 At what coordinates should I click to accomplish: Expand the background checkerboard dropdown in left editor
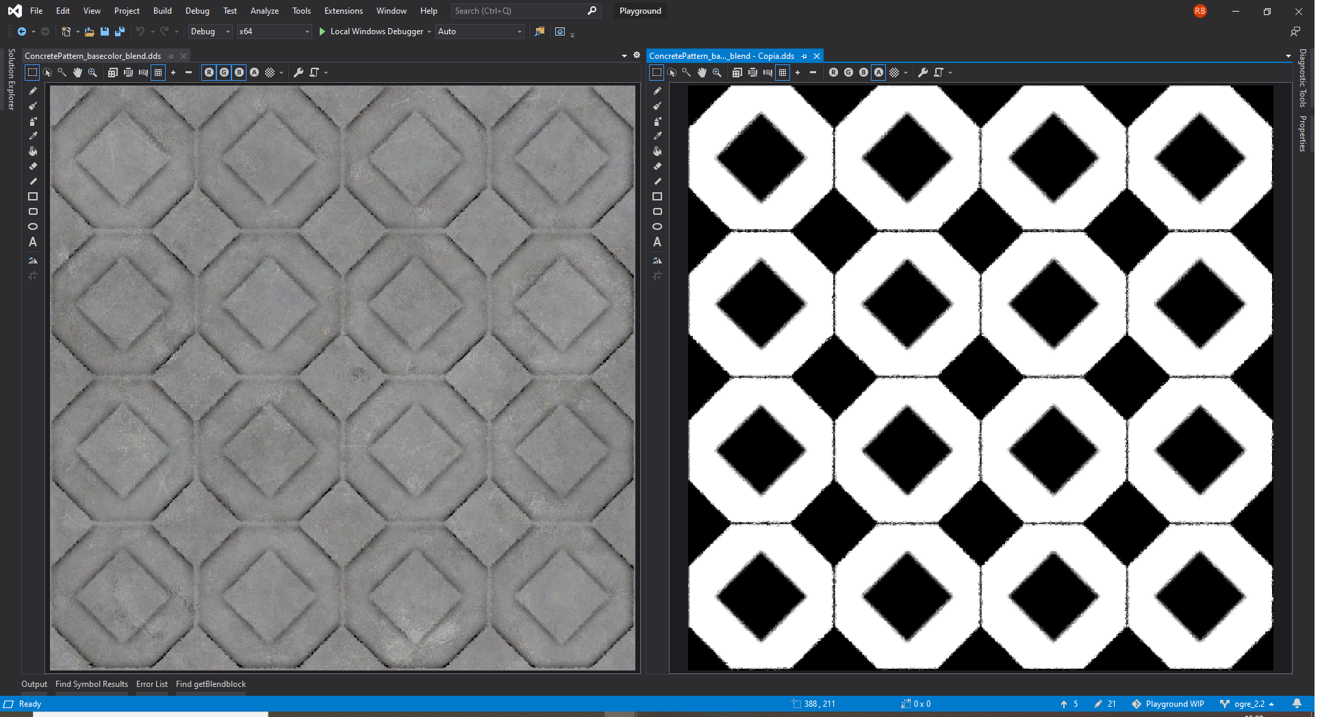[281, 73]
